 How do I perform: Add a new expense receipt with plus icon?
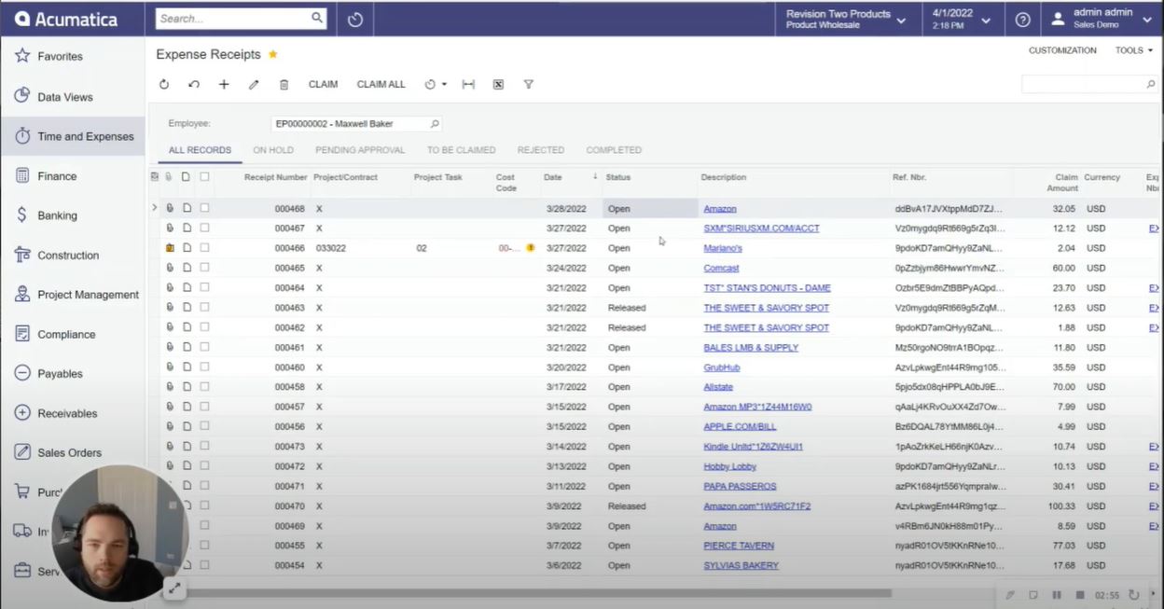[x=224, y=84]
